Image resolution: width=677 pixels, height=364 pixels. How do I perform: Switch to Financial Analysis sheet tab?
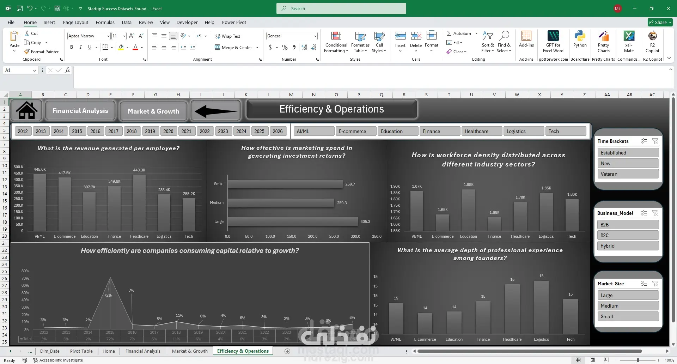[143, 351]
